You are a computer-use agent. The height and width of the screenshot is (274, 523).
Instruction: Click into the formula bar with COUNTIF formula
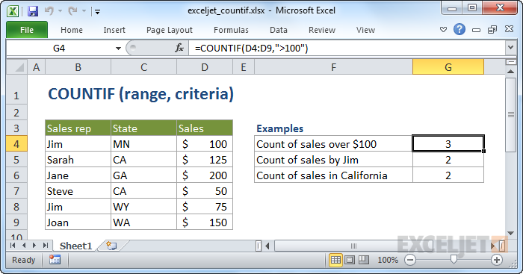[347, 49]
